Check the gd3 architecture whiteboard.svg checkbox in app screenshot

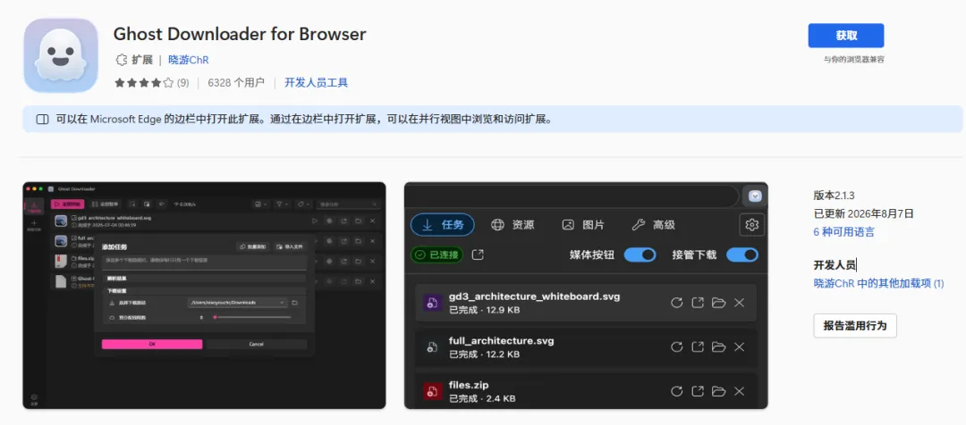click(74, 218)
